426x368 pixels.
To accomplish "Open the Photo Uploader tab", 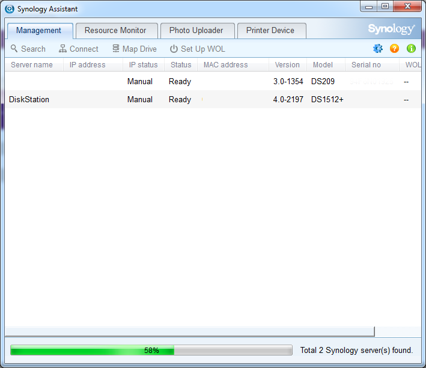I will pos(197,31).
